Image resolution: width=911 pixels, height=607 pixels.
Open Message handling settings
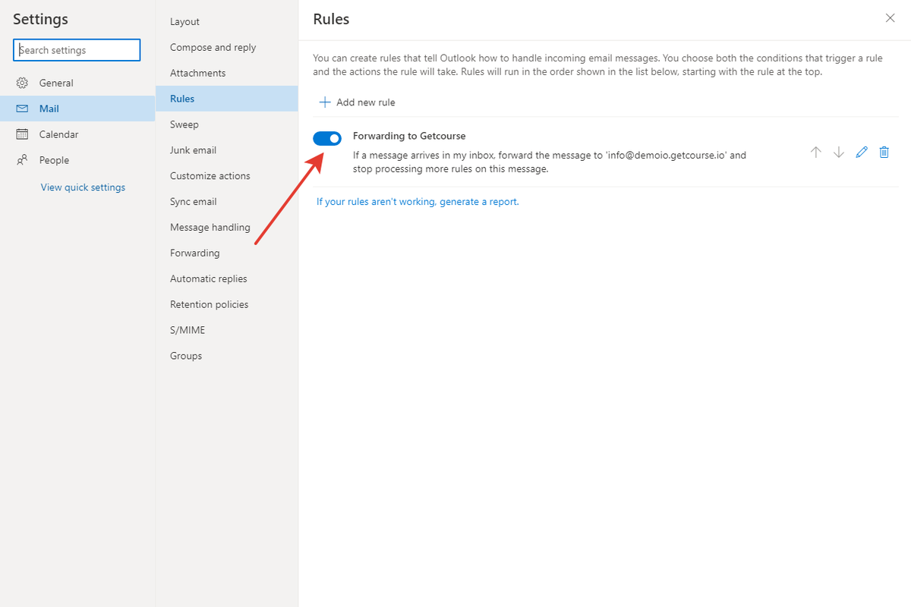tap(227, 228)
